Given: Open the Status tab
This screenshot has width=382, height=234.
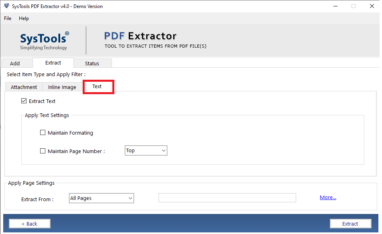Looking at the screenshot, I should coord(93,63).
